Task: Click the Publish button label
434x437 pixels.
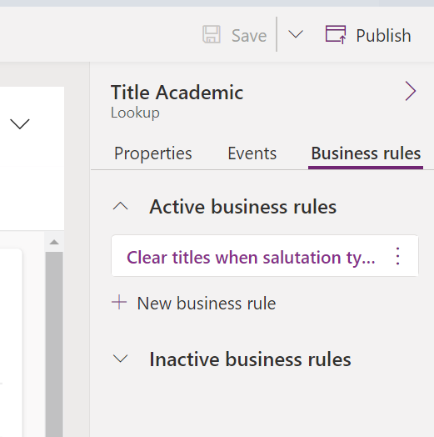Action: coord(383,35)
